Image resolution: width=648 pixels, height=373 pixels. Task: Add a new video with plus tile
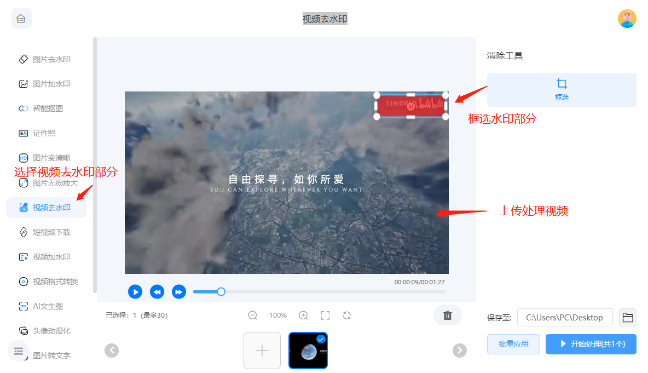point(262,351)
